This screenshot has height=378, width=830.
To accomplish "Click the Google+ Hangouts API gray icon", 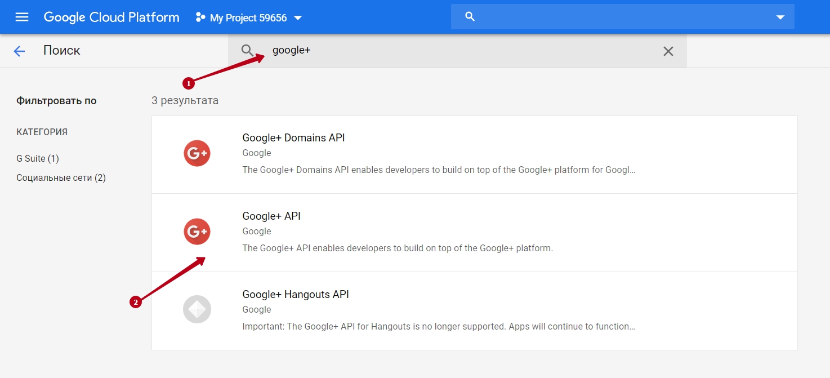I will 197,309.
